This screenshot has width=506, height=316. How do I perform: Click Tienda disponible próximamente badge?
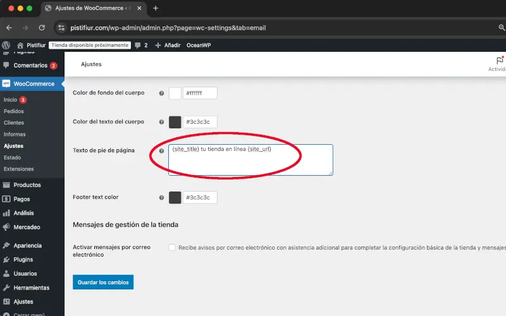click(x=90, y=45)
